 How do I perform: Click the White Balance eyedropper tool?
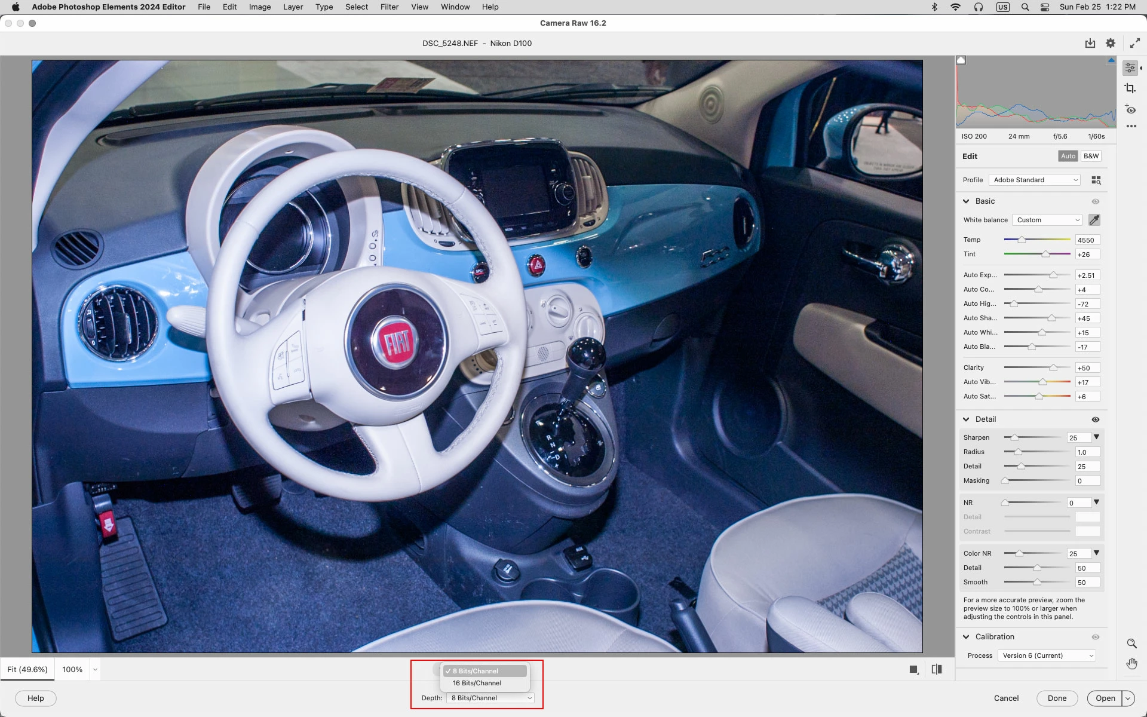(1094, 220)
